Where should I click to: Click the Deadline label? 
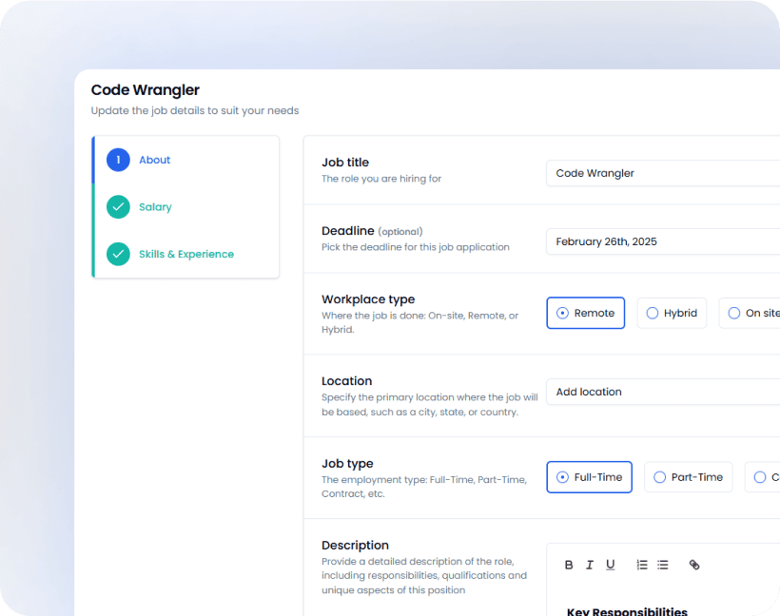348,231
